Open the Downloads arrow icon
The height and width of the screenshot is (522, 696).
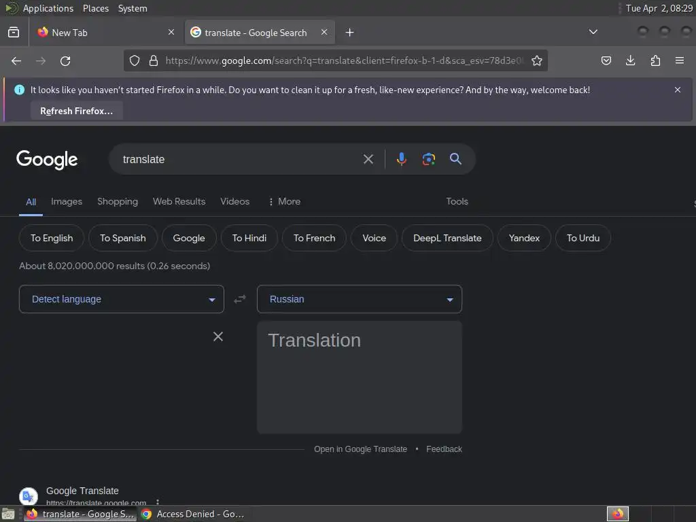630,60
